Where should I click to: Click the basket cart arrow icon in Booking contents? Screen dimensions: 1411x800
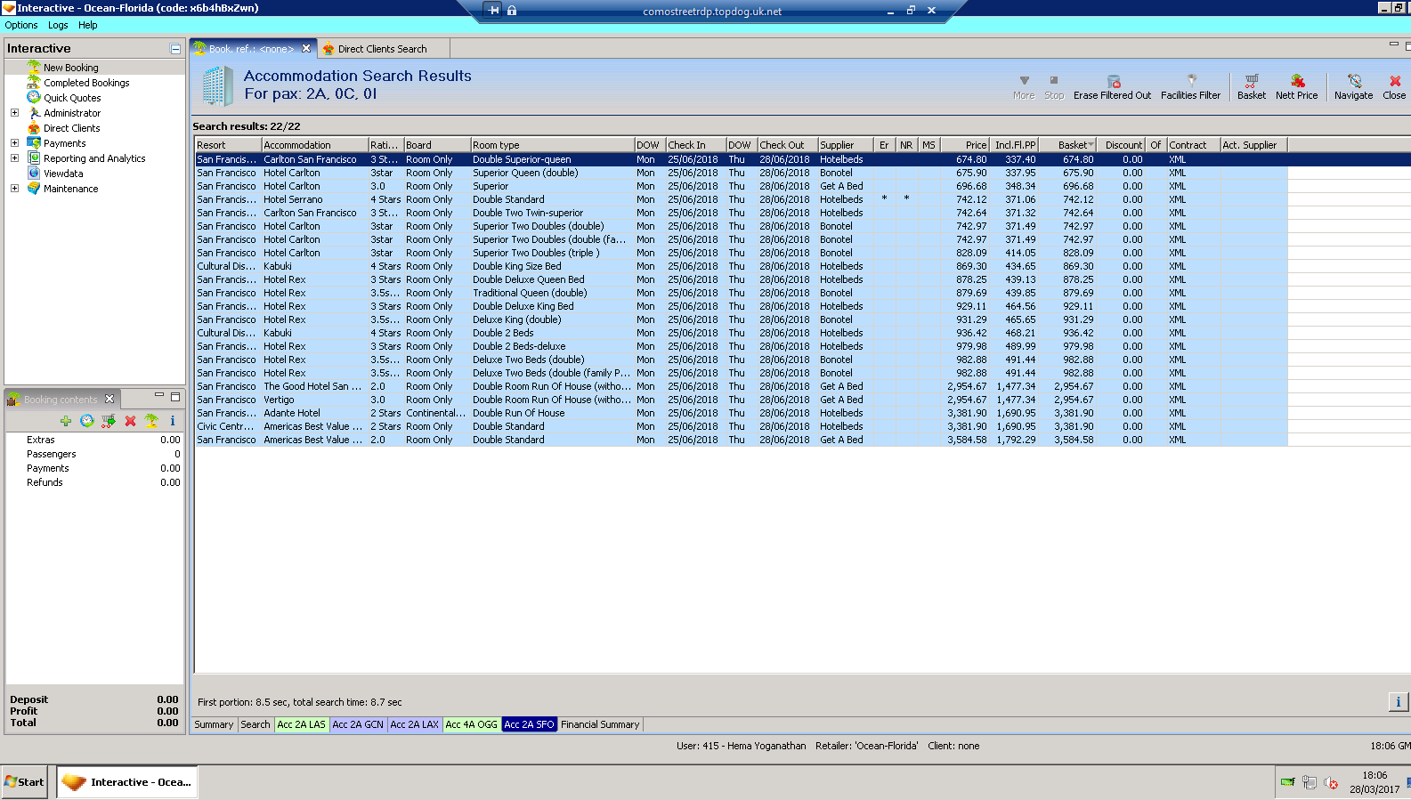109,421
